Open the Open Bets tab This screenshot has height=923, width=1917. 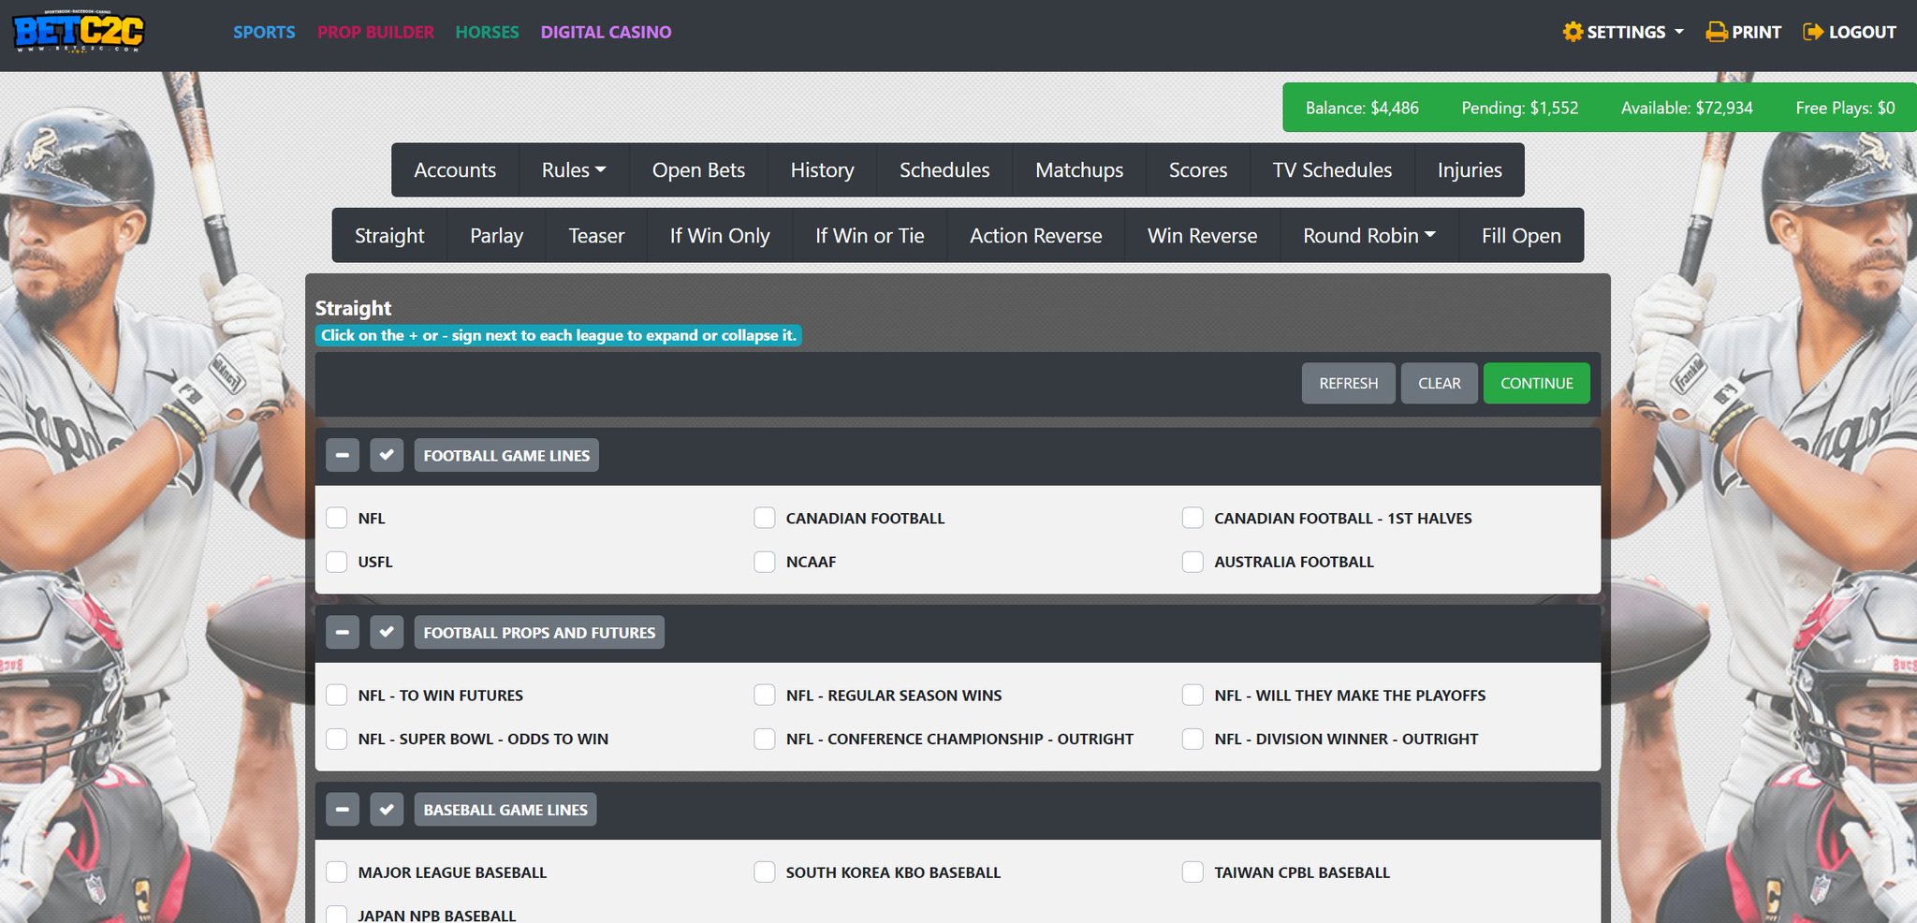coord(698,170)
